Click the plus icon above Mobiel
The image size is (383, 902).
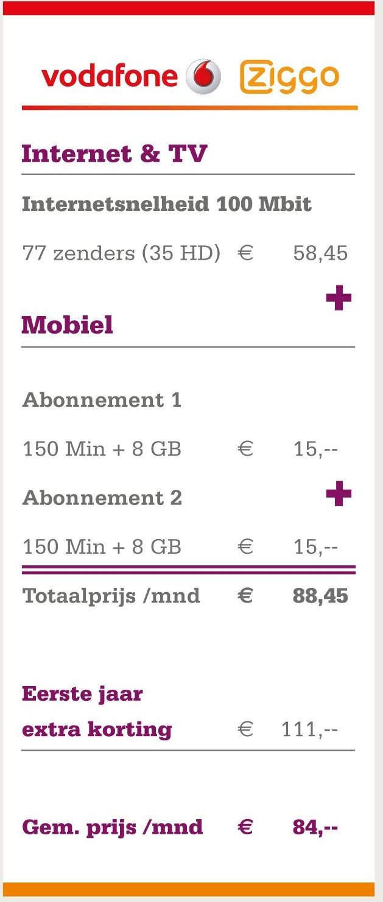339,299
